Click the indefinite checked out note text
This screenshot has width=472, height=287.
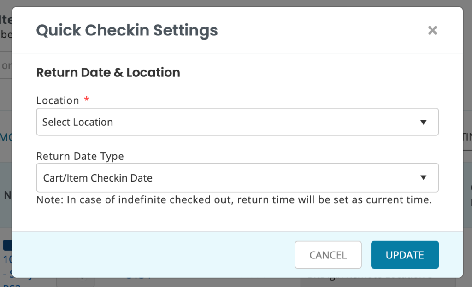point(234,200)
